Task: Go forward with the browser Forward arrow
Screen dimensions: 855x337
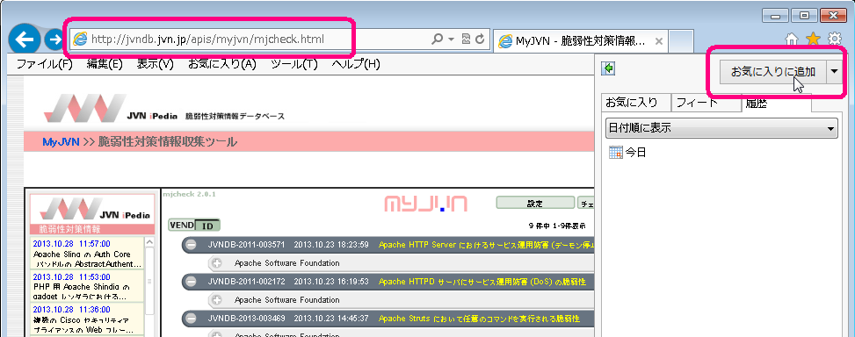Action: click(x=54, y=39)
